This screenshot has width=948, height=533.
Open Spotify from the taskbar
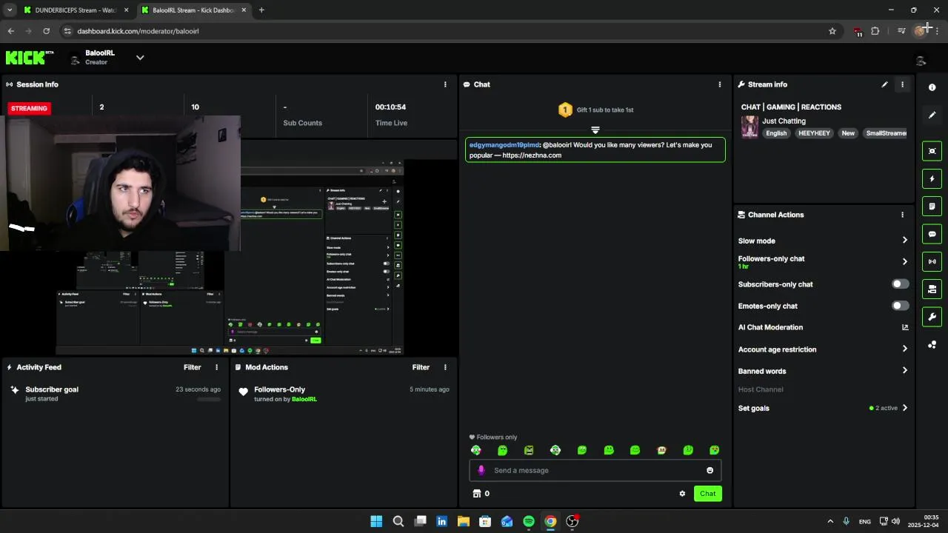tap(529, 521)
